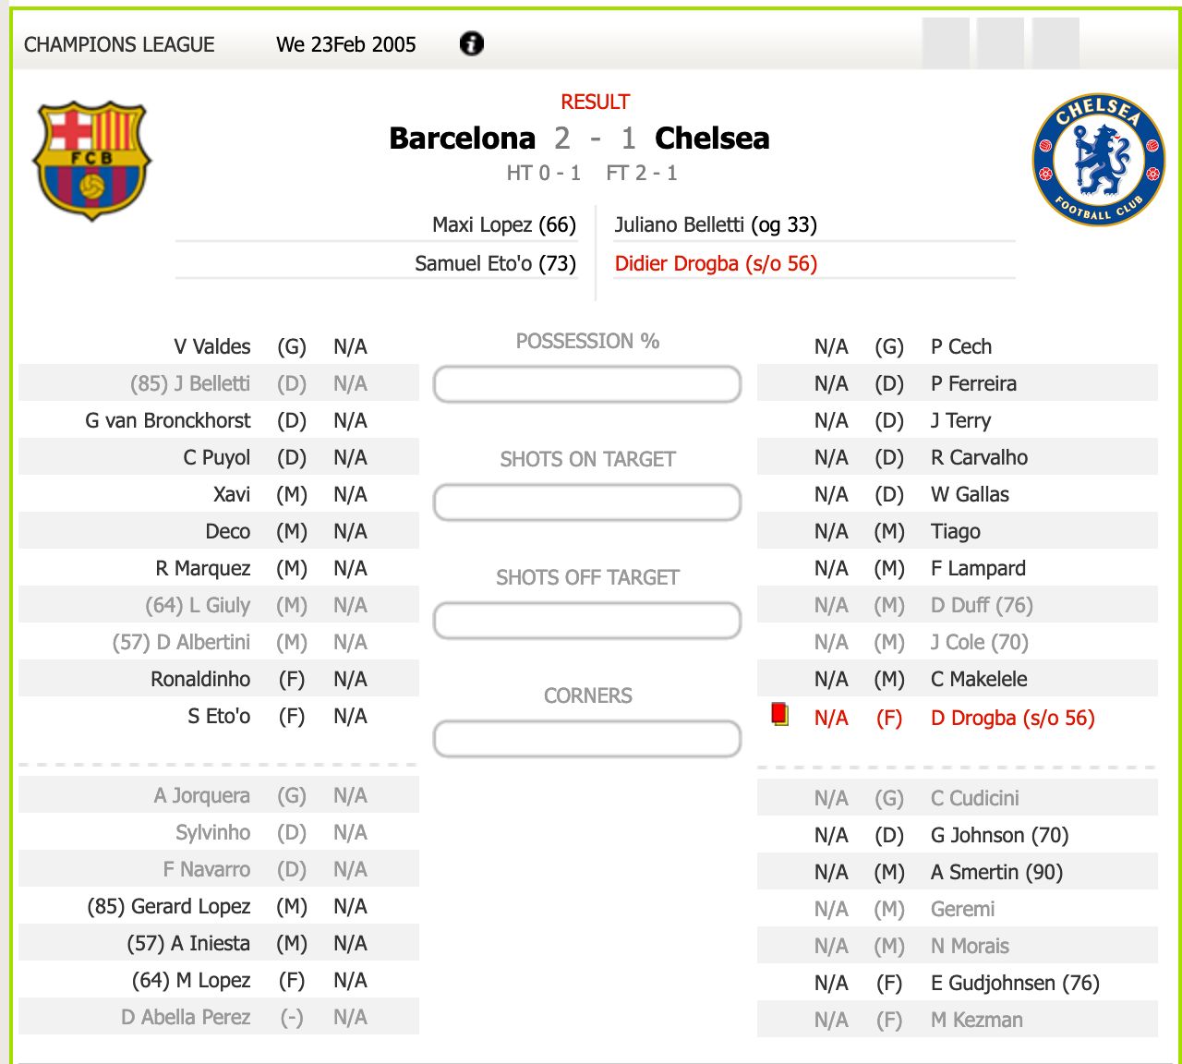The width and height of the screenshot is (1182, 1064).
Task: Select Chelsea team name in scoreline
Action: 712,139
